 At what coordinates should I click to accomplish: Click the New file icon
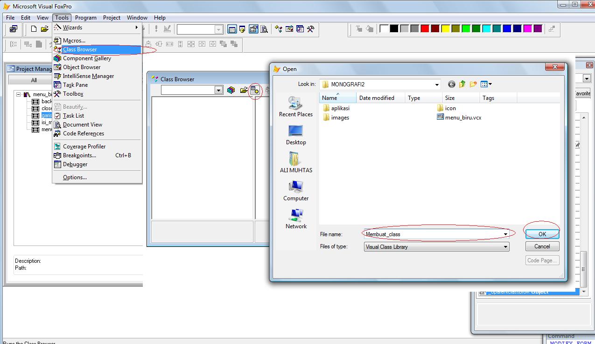click(34, 29)
